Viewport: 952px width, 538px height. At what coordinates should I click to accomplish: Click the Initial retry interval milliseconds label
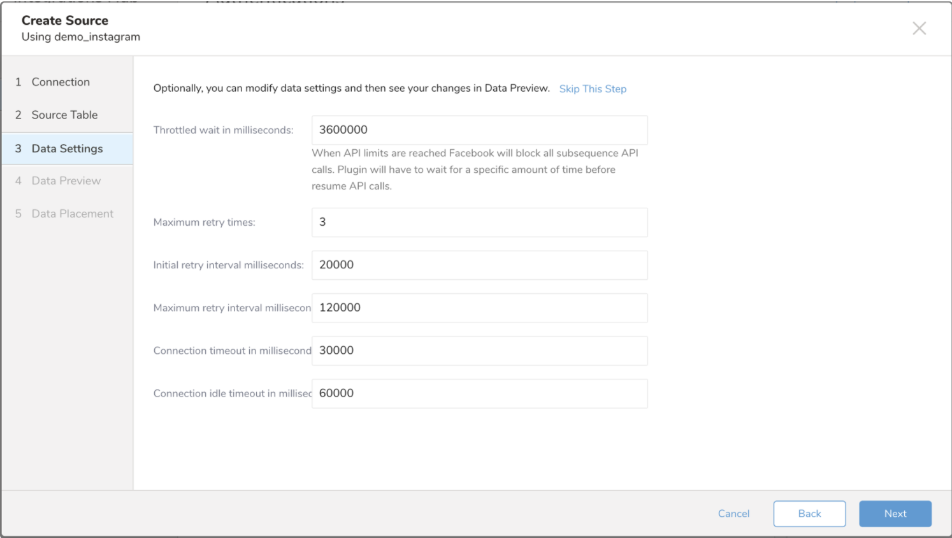pos(228,265)
